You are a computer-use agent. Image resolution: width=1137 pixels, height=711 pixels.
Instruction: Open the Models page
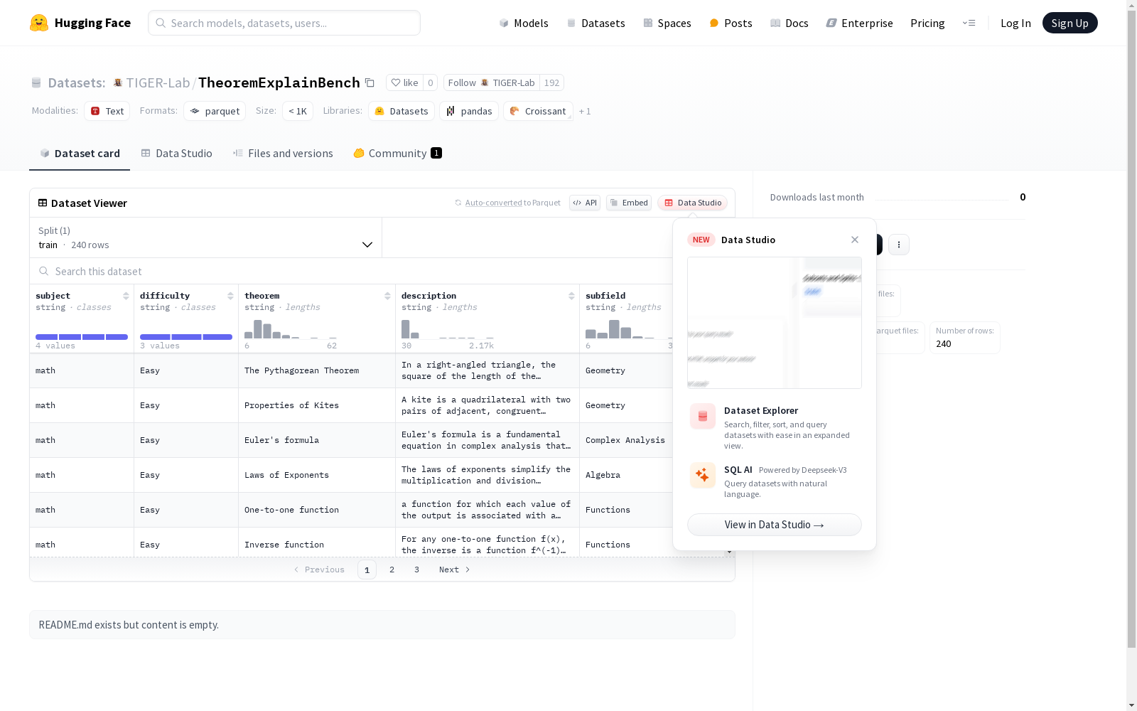click(x=524, y=23)
